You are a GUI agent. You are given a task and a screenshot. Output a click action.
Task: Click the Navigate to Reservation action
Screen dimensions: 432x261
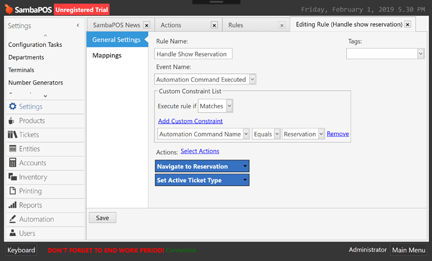(202, 166)
